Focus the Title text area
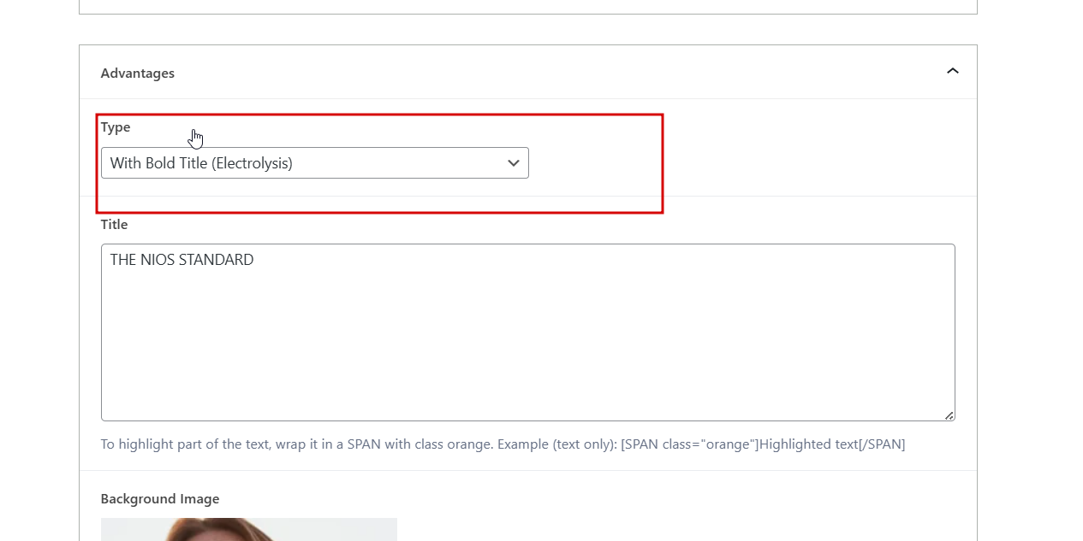Screen dimensions: 1083x541 [x=527, y=332]
